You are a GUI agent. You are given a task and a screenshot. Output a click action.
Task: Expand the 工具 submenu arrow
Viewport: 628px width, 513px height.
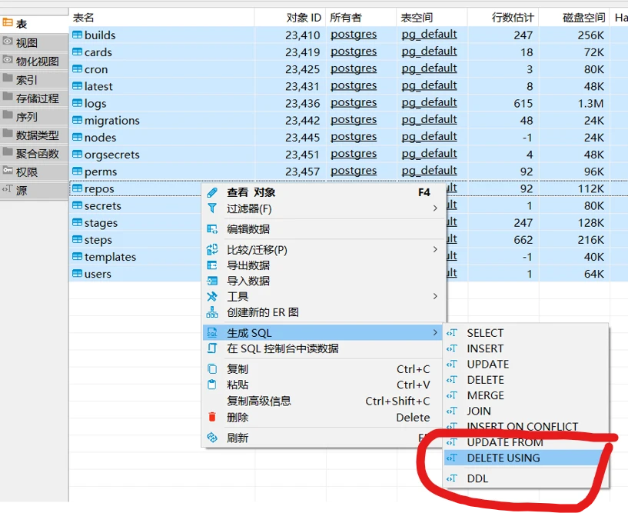(x=435, y=297)
